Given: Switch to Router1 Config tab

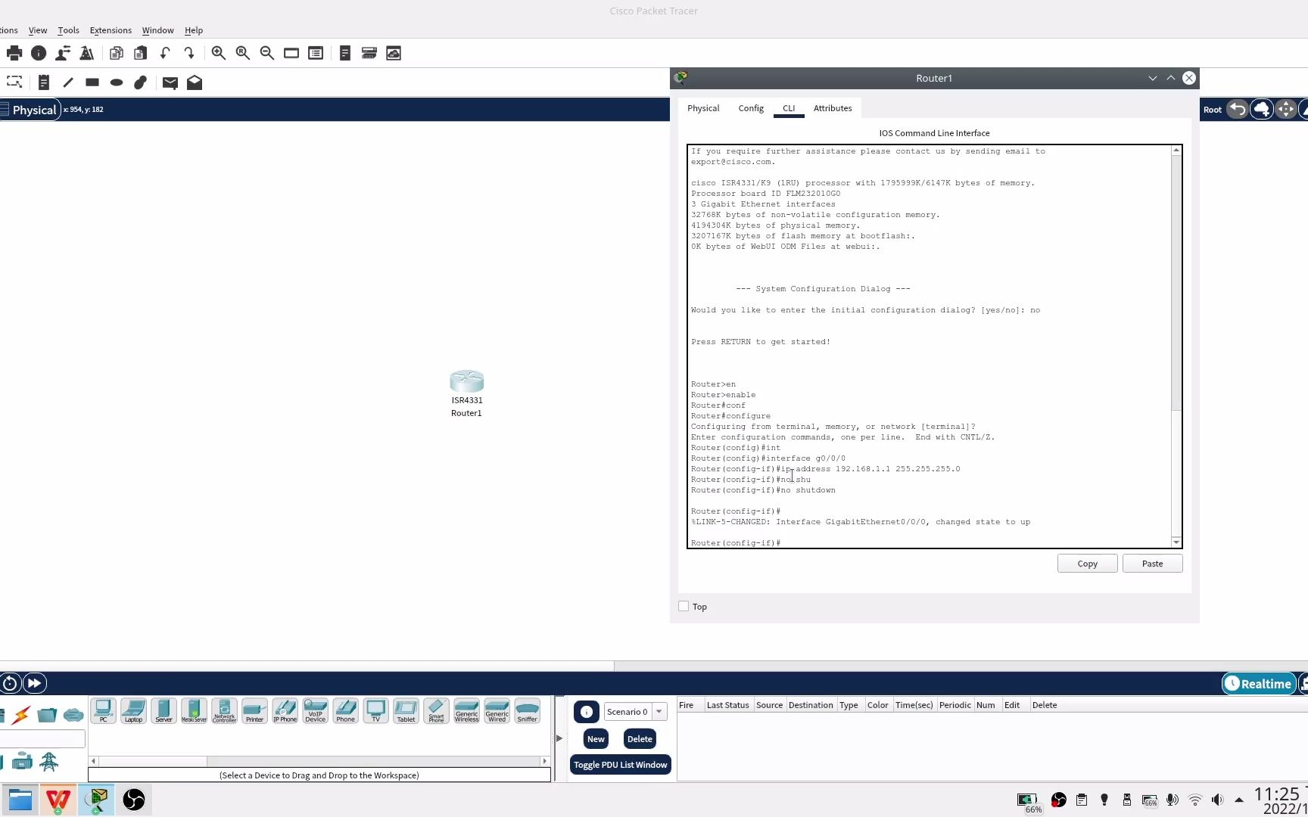Looking at the screenshot, I should pyautogui.click(x=751, y=108).
